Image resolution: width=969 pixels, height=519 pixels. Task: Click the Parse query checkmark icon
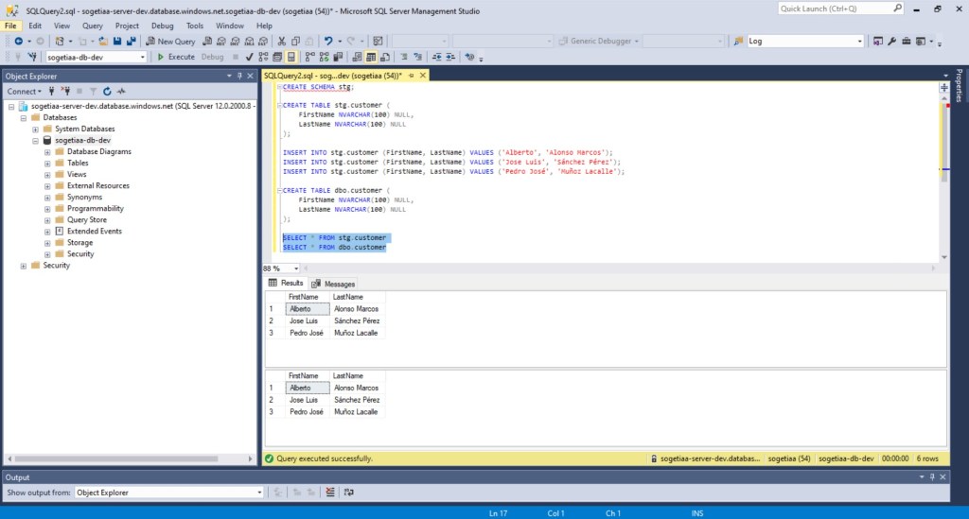(x=249, y=57)
